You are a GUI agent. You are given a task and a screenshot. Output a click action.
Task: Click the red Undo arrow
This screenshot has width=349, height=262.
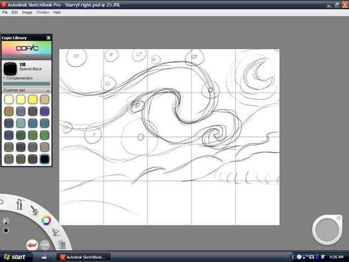[x=32, y=245]
